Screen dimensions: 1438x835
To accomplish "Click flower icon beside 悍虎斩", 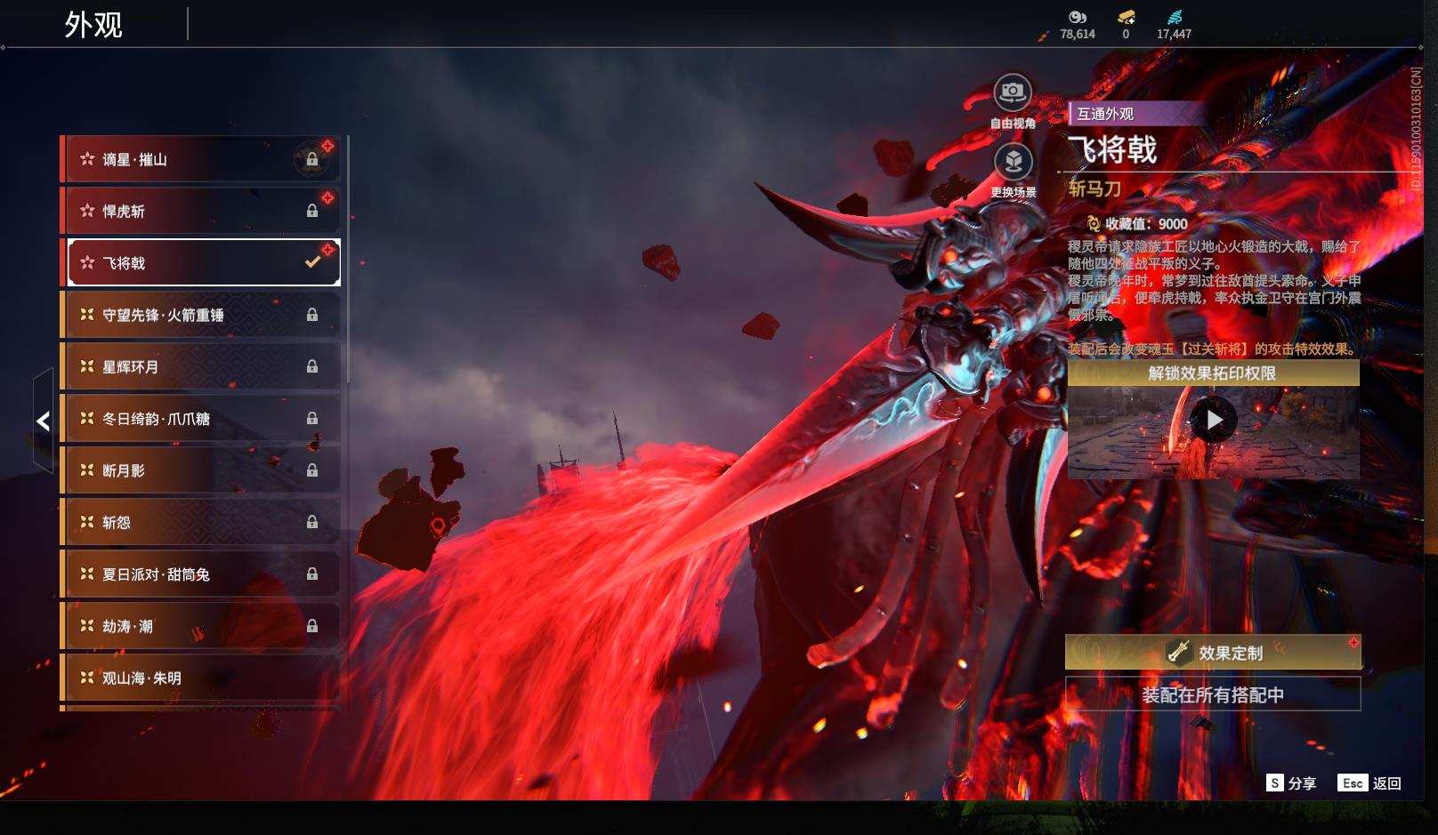I will tap(87, 211).
